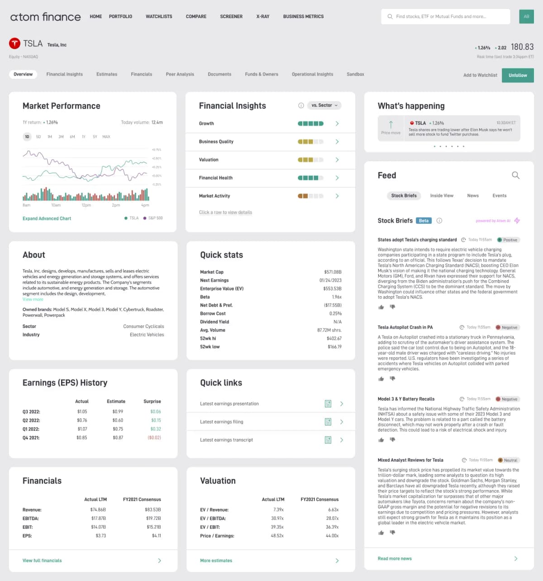Open the earnings filing document icon
This screenshot has height=581, width=543.
[x=328, y=422]
